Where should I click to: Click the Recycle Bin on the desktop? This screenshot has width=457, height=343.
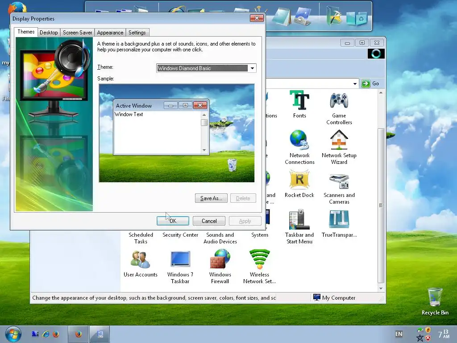pyautogui.click(x=435, y=297)
